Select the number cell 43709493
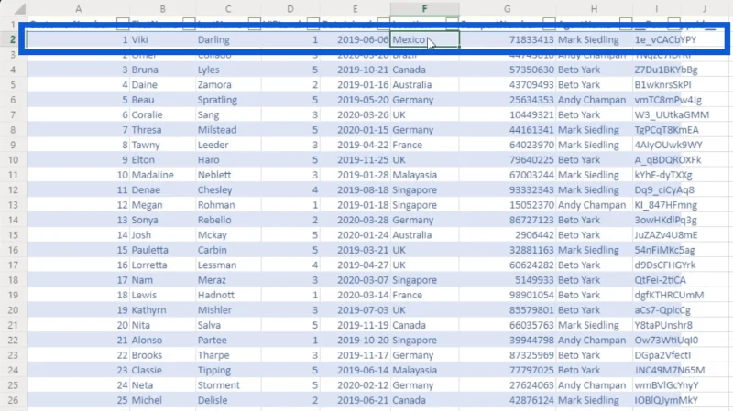Viewport: 733px width, 411px height. point(508,84)
